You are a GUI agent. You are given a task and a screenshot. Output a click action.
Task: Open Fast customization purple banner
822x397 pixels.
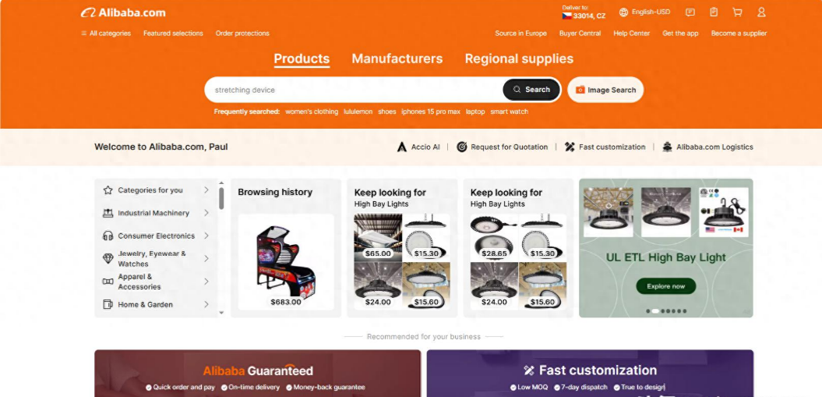pos(590,374)
